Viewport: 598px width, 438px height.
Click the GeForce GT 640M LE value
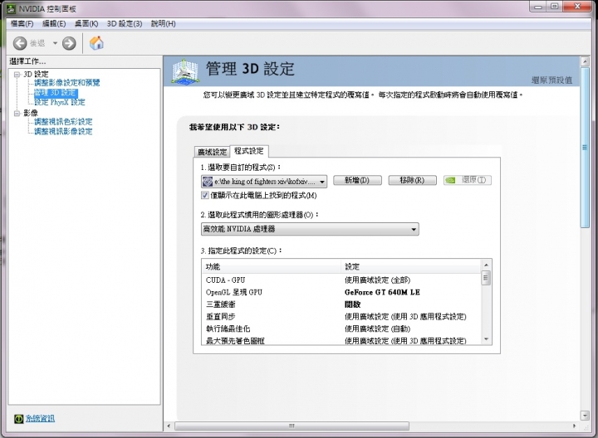[382, 293]
